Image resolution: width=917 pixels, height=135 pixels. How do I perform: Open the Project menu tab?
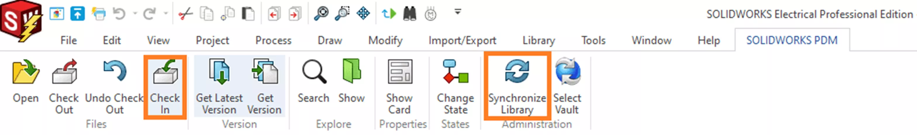point(213,41)
